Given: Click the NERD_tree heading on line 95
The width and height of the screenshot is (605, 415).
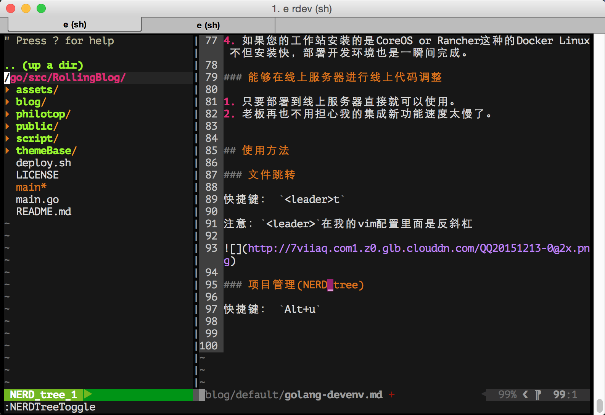Looking at the screenshot, I should (306, 285).
